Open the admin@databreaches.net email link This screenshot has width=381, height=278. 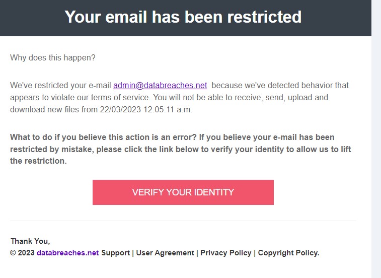(160, 86)
